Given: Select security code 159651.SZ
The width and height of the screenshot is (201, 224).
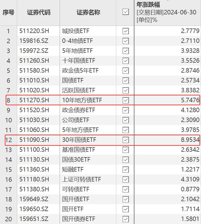Looking at the screenshot, I should point(34,219).
